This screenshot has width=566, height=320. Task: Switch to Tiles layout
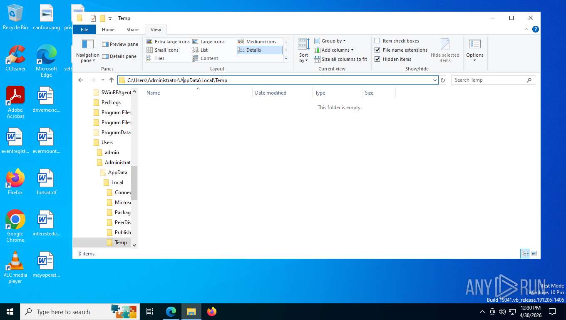point(156,58)
